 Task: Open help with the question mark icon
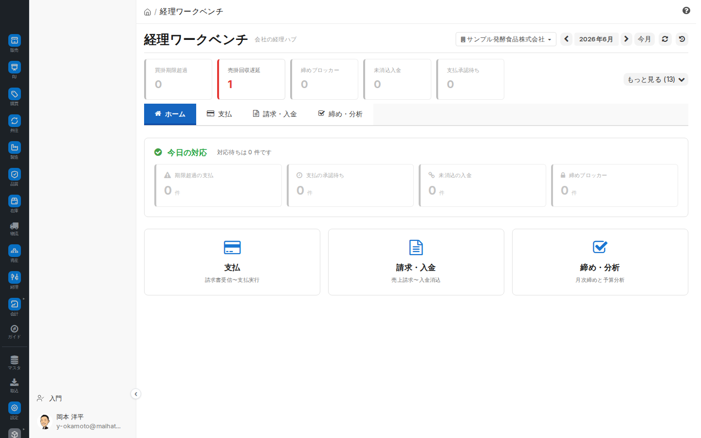click(x=686, y=11)
